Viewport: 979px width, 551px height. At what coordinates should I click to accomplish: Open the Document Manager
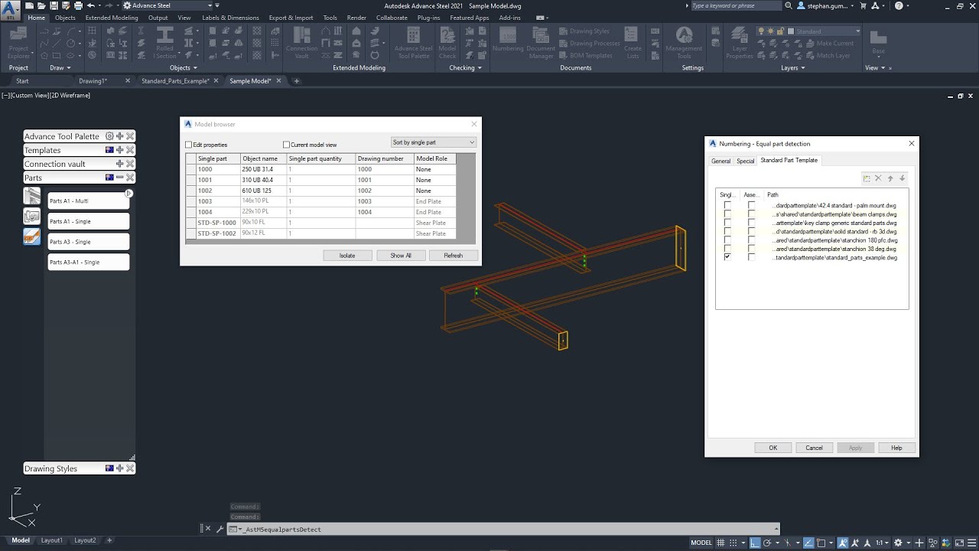point(541,42)
